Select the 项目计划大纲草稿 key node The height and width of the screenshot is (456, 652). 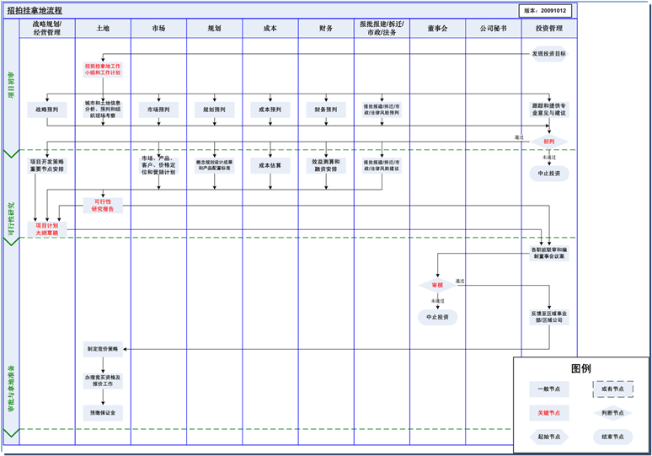[x=47, y=229]
